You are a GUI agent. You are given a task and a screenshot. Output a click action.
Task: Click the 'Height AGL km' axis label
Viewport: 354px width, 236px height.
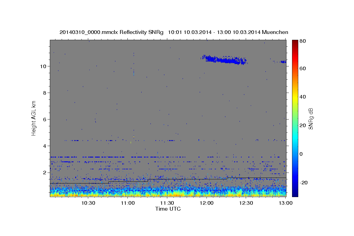(x=34, y=118)
